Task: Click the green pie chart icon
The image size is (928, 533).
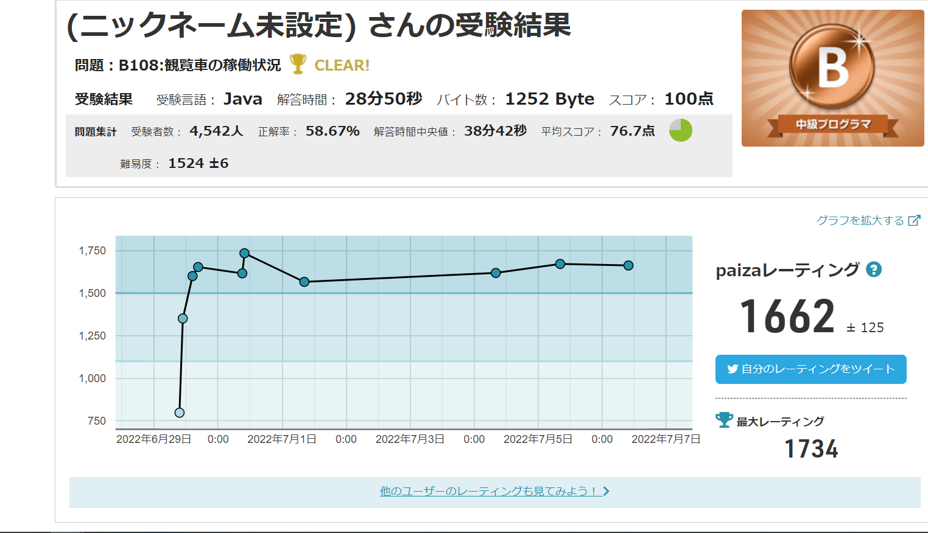Action: 680,130
